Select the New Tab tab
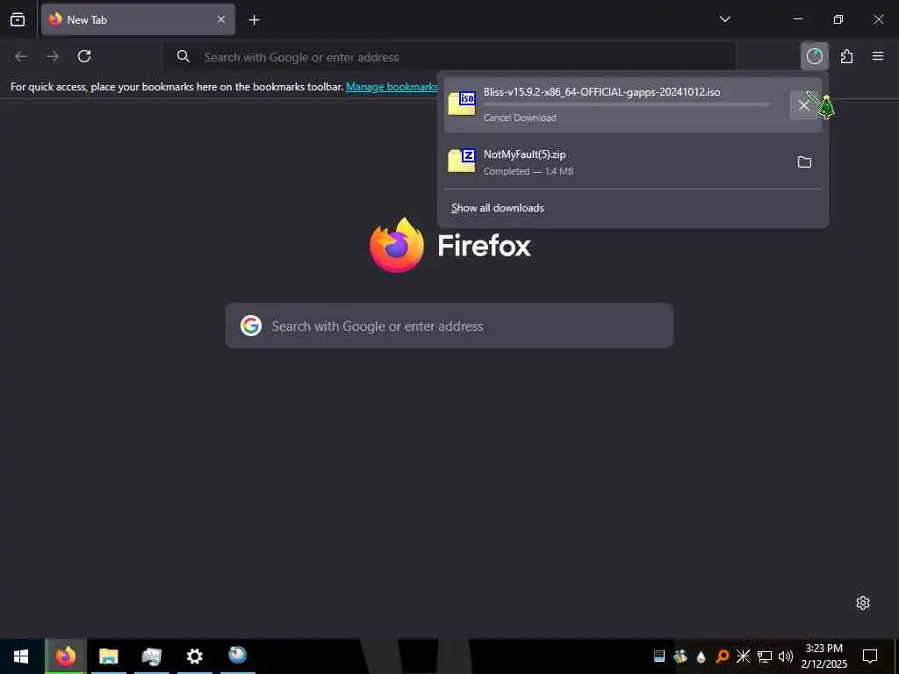Screen dimensions: 899x674 pos(138,19)
